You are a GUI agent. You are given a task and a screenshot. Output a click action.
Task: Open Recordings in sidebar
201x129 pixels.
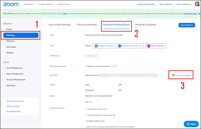pos(11,47)
